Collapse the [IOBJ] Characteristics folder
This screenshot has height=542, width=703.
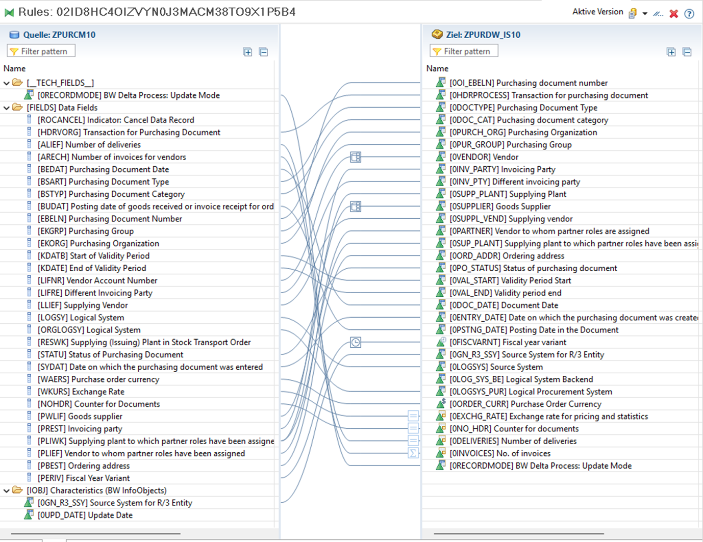[7, 491]
